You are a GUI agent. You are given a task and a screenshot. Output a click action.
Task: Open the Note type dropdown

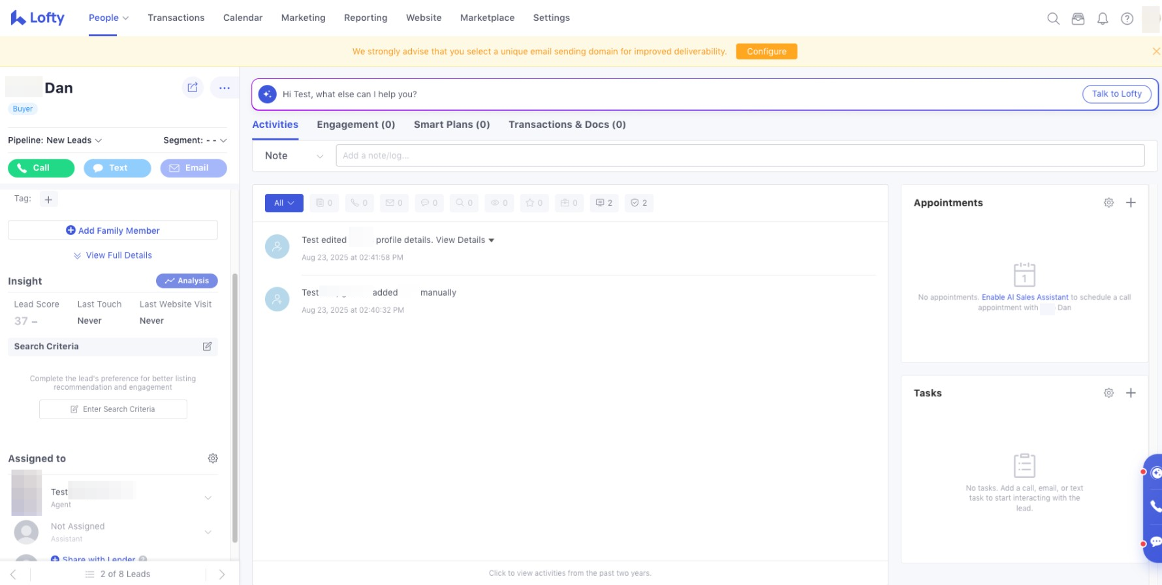coord(294,155)
